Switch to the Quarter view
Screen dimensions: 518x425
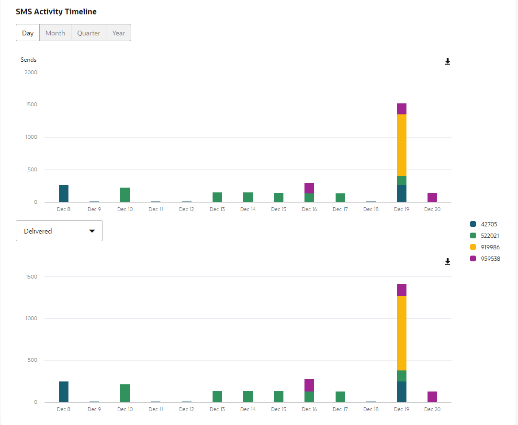click(88, 33)
